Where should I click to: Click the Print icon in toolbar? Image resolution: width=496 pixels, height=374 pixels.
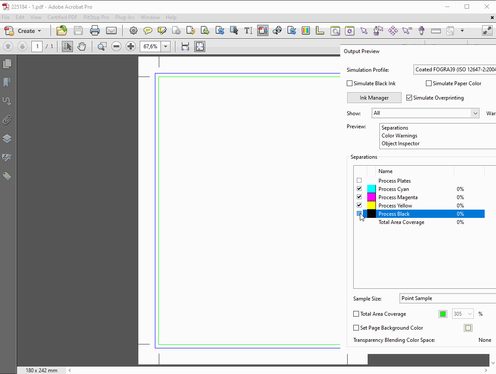click(95, 31)
